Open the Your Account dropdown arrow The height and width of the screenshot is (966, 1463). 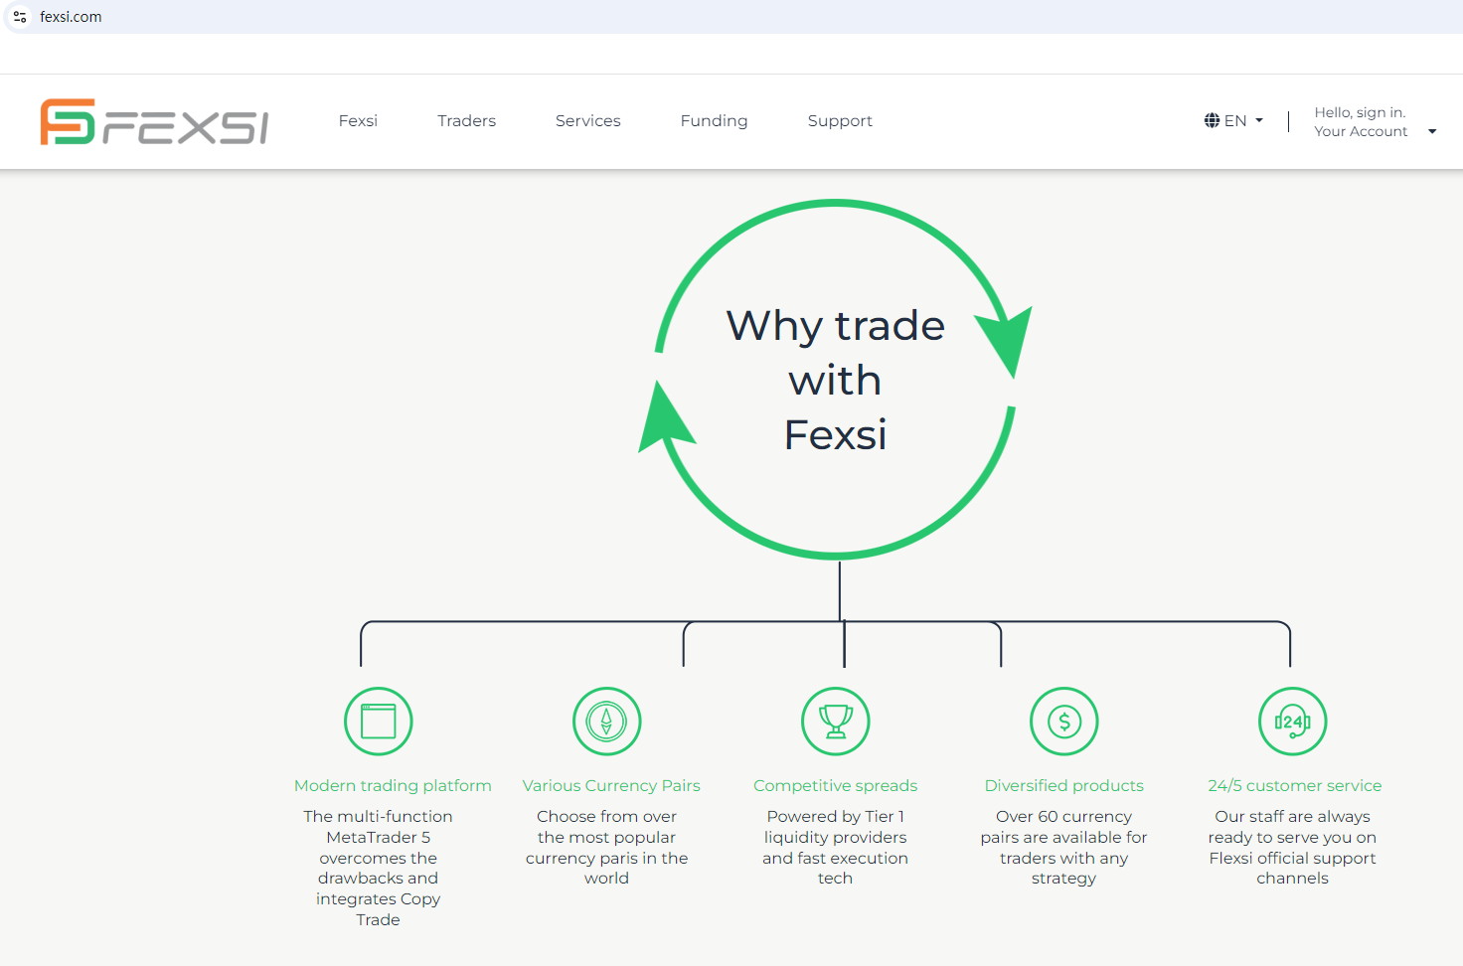coord(1432,131)
